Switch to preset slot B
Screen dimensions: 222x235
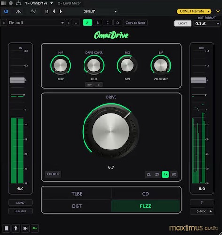(x=97, y=23)
